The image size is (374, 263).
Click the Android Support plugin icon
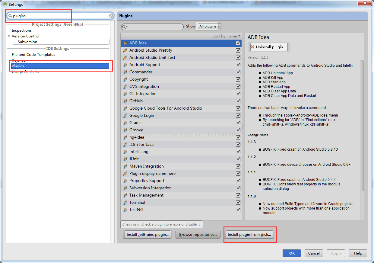click(x=125, y=65)
